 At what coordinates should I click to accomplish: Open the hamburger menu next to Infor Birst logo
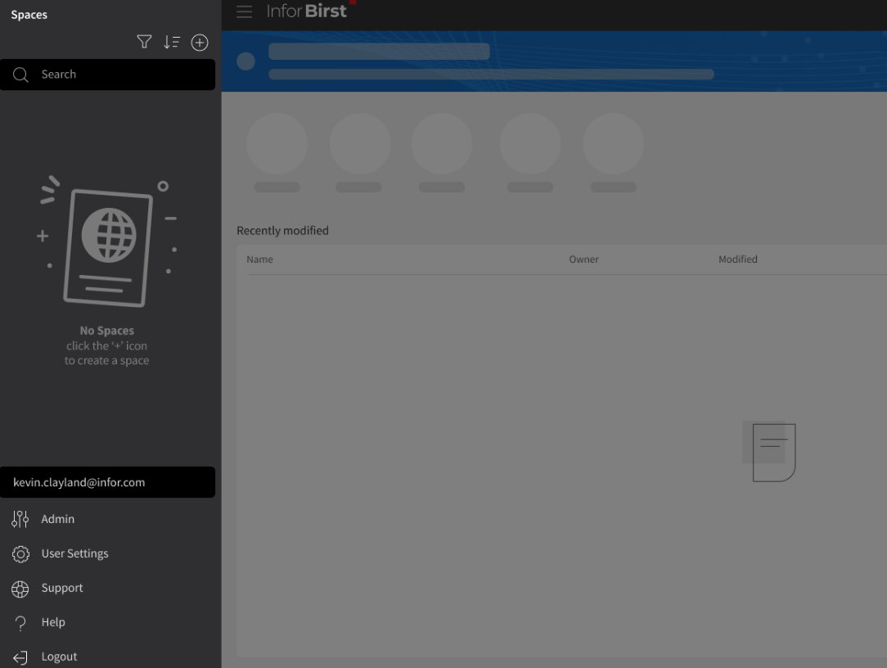coord(244,12)
